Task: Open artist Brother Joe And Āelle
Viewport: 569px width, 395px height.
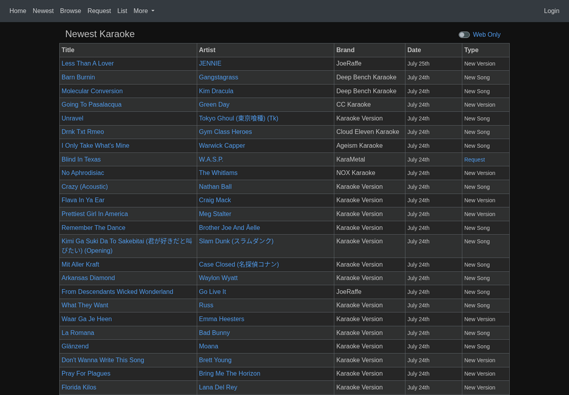Action: [x=229, y=228]
